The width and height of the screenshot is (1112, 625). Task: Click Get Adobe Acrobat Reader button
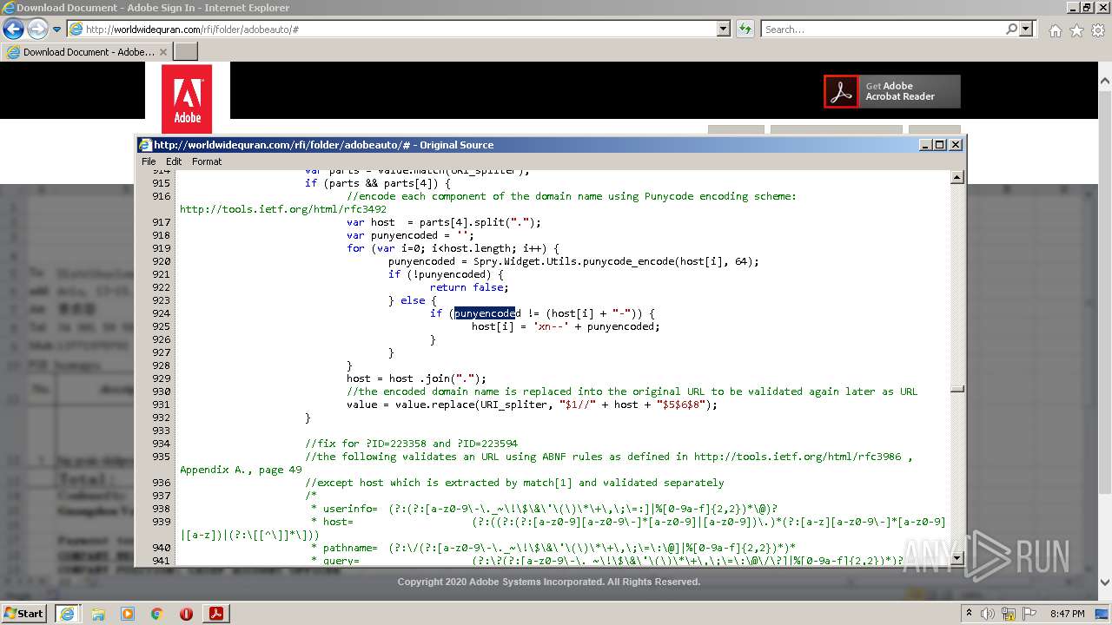[x=892, y=91]
